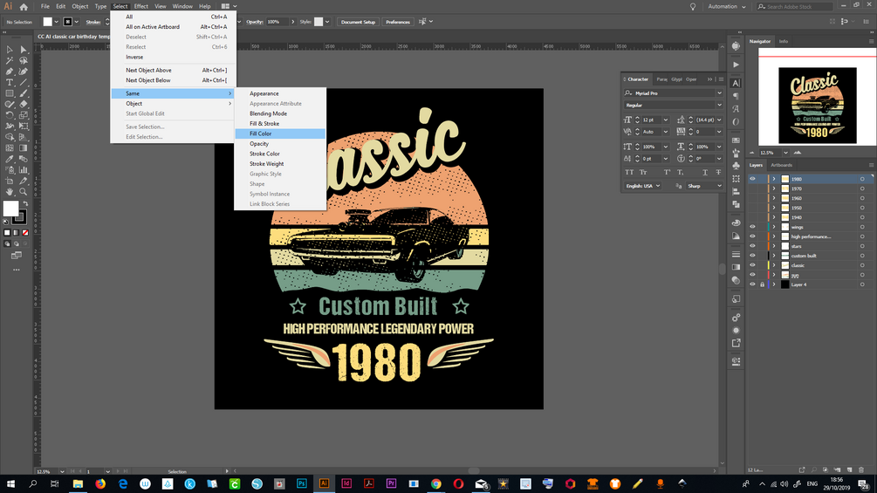Hide the 1980 layer

click(752, 179)
